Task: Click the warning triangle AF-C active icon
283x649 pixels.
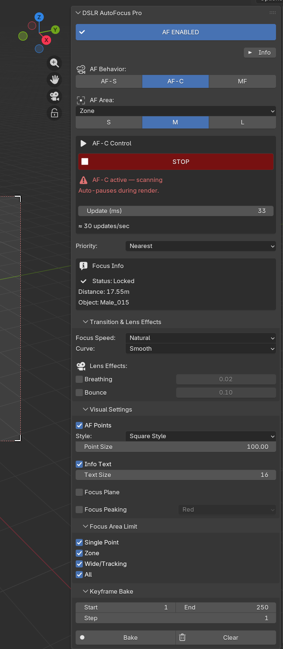Action: coord(84,180)
